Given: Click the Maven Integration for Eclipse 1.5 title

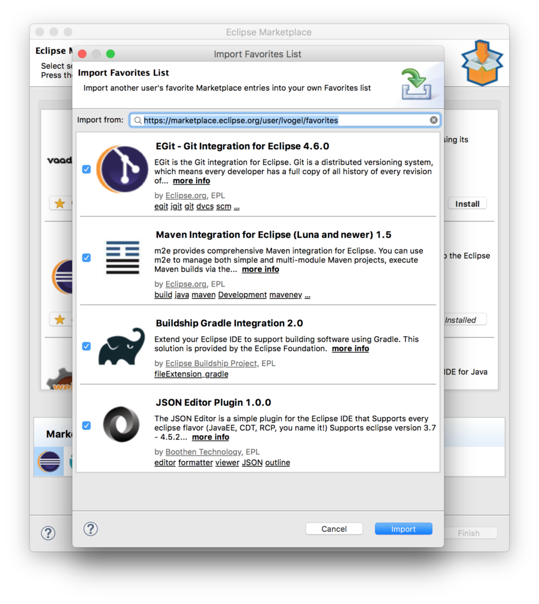Looking at the screenshot, I should (274, 235).
